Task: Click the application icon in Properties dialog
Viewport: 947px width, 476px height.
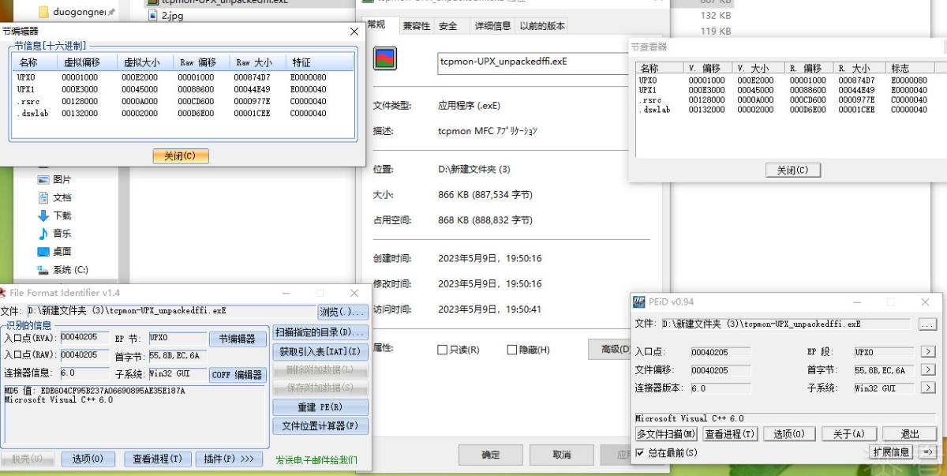Action: point(384,59)
